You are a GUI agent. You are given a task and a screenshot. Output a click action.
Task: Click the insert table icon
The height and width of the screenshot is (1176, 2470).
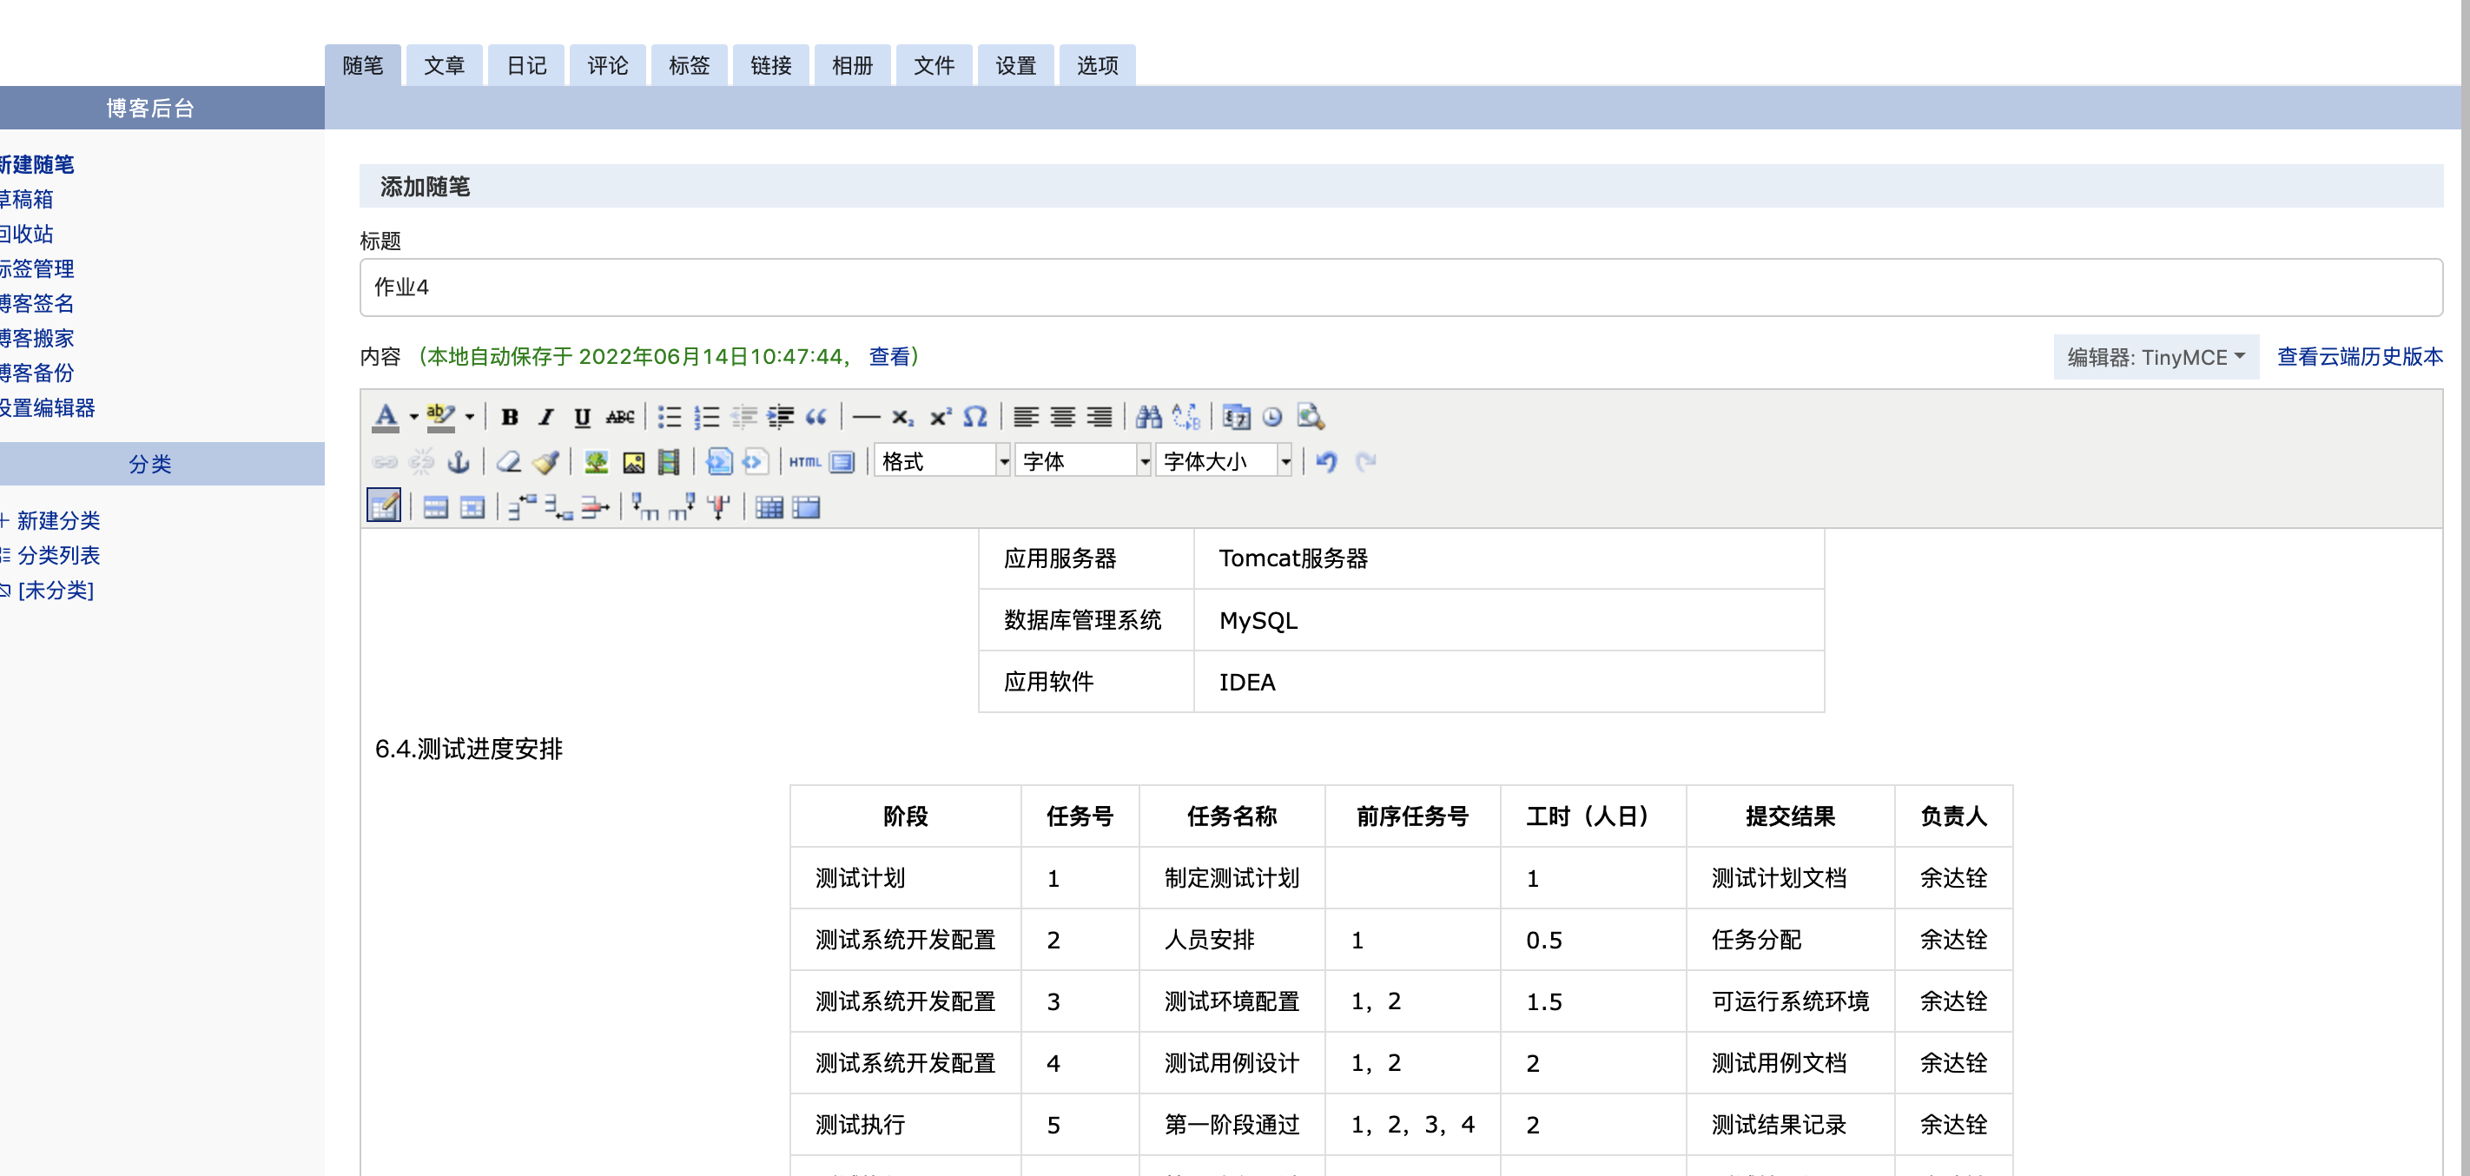tap(385, 505)
